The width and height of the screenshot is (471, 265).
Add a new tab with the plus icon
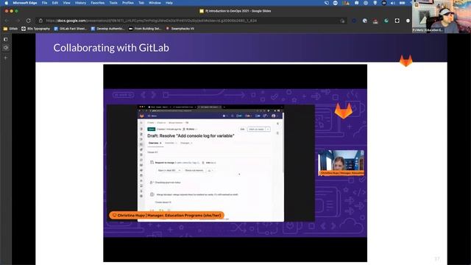[x=6, y=57]
